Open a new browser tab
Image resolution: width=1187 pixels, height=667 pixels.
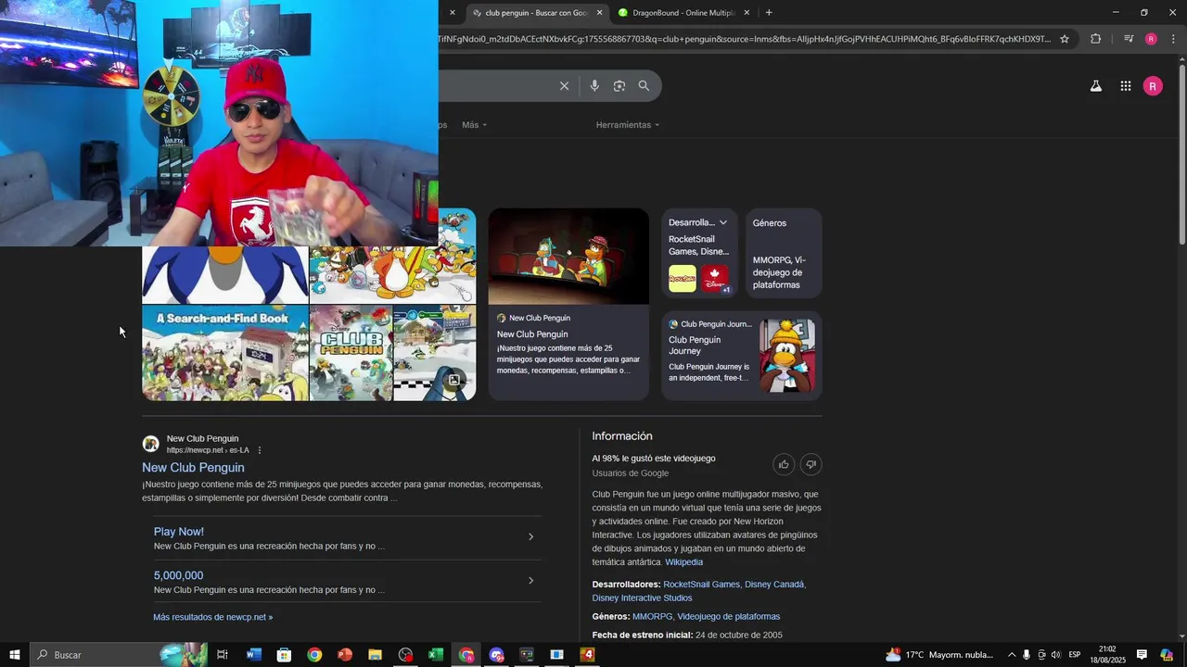[769, 13]
